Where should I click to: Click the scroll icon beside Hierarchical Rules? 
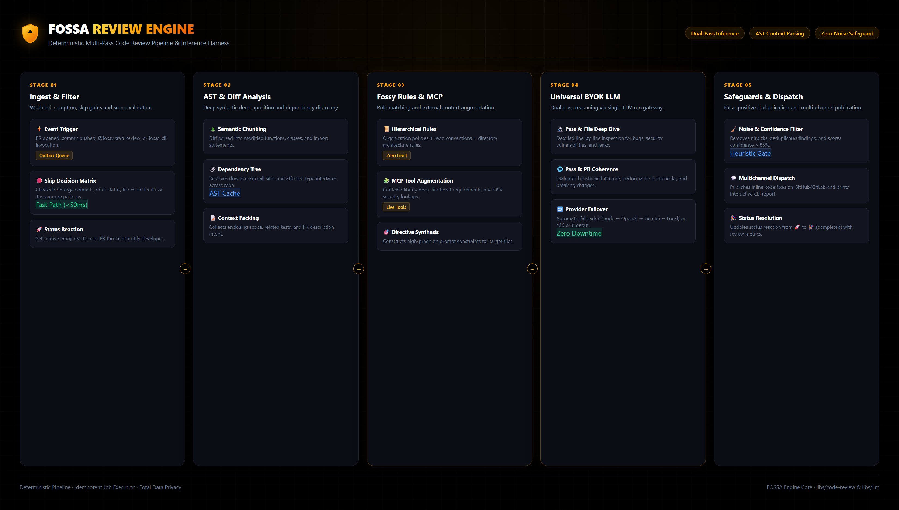(386, 129)
